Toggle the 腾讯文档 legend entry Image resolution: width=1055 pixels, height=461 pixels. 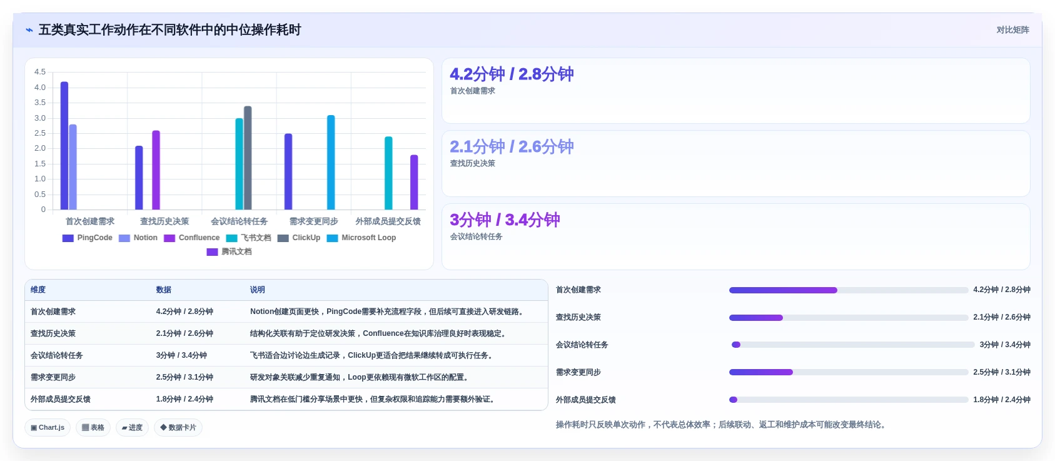click(230, 251)
